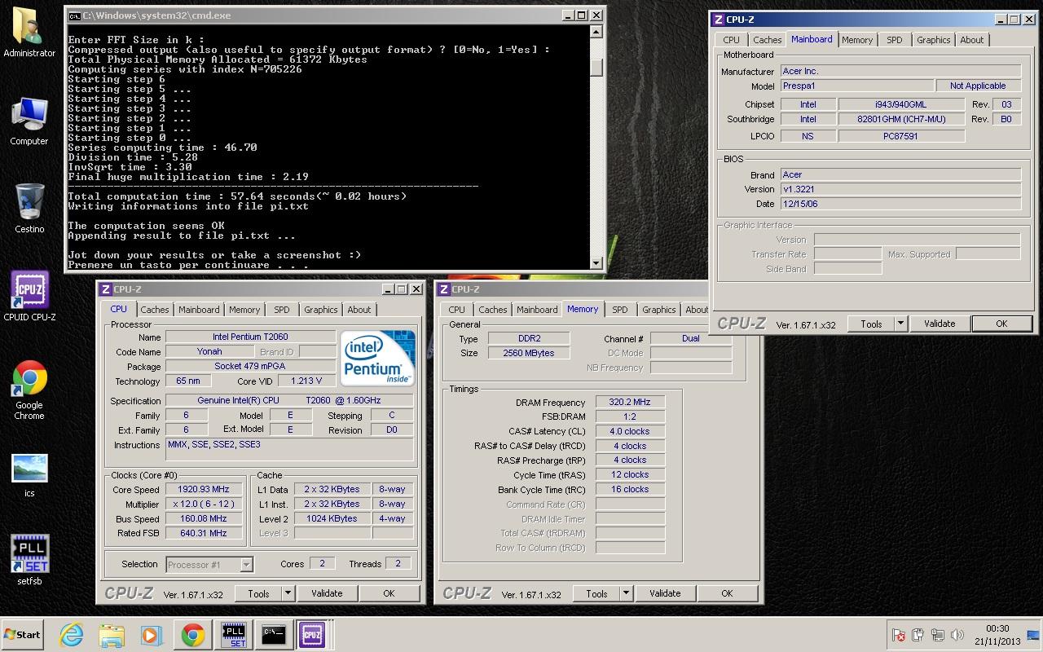This screenshot has height=652, width=1043.
Task: Expand Tools dropdown arrow in CPU window
Action: click(x=288, y=593)
